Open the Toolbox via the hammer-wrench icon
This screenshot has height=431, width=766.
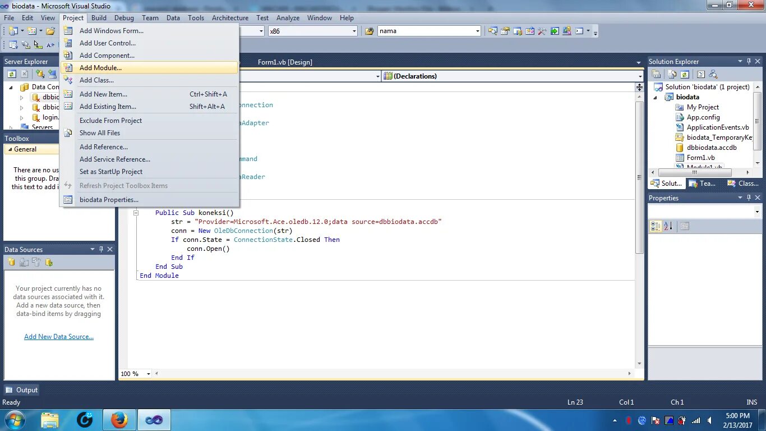[x=542, y=31]
